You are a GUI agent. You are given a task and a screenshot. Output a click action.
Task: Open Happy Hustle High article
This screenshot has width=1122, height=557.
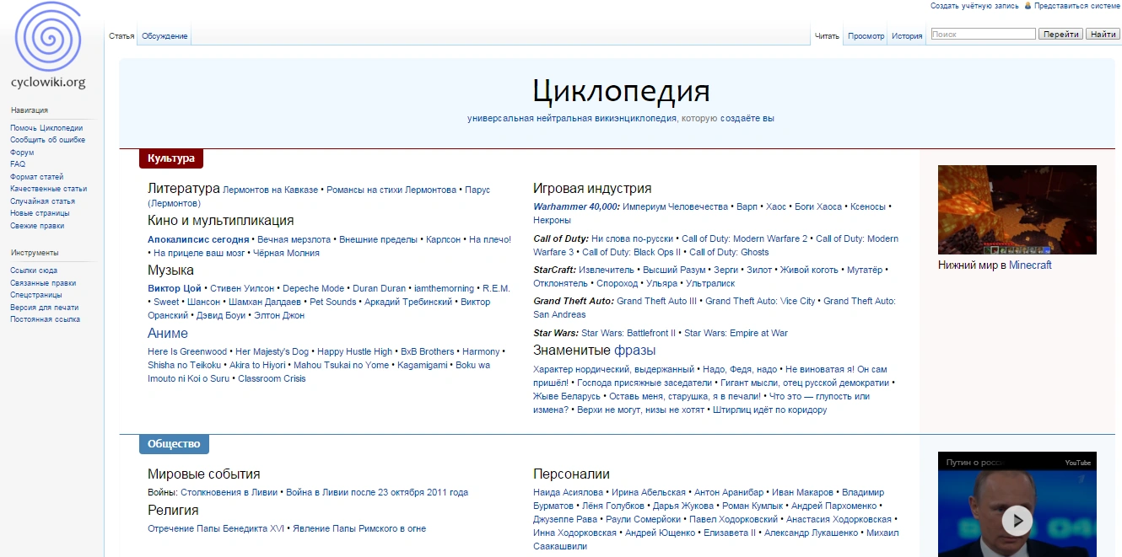coord(354,352)
